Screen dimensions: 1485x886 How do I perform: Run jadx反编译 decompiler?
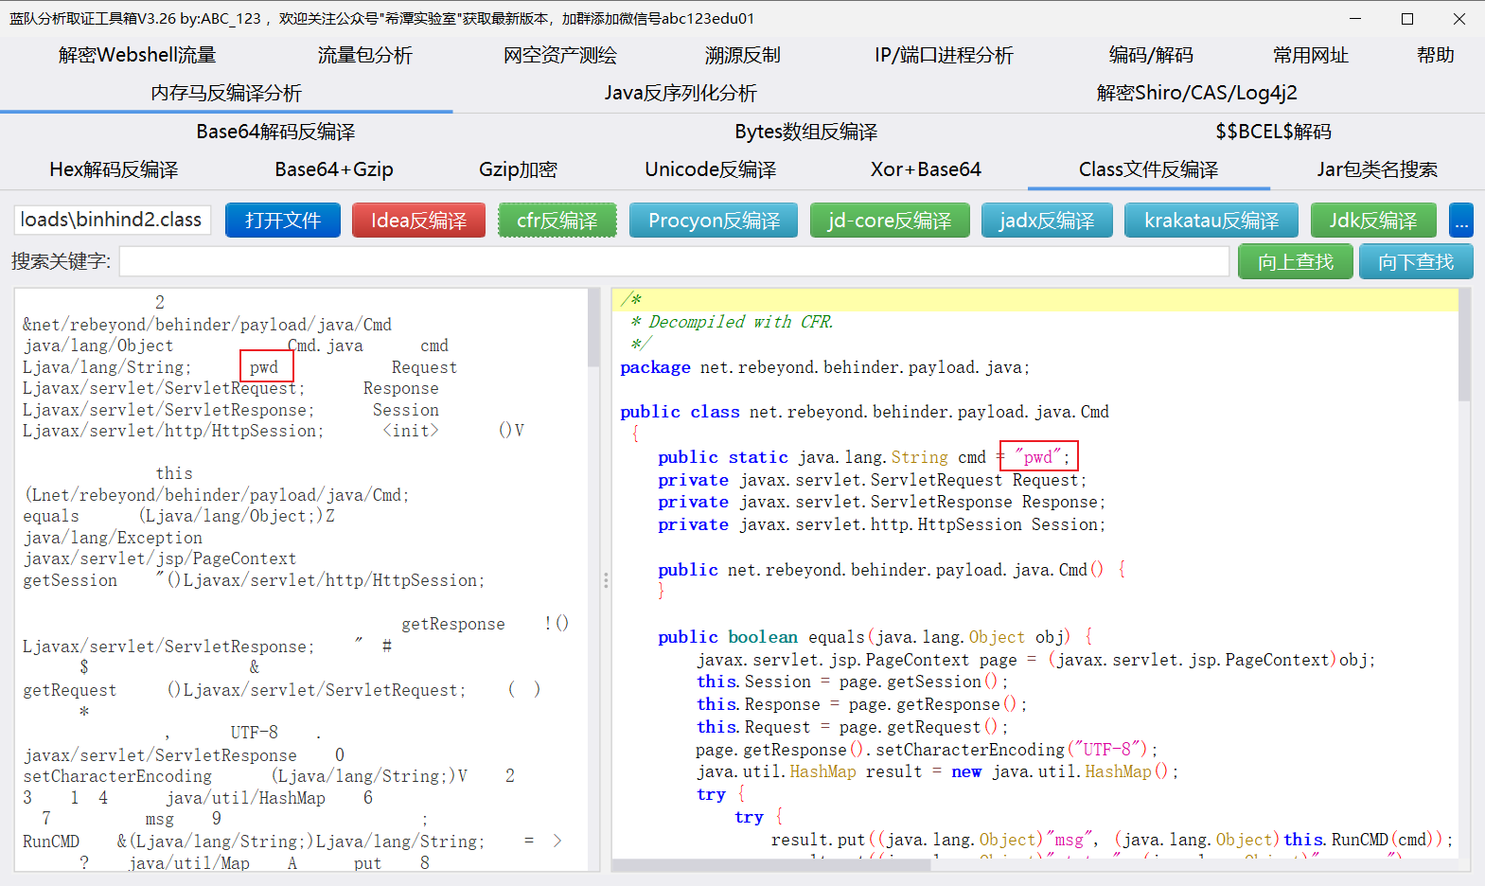coord(1047,221)
